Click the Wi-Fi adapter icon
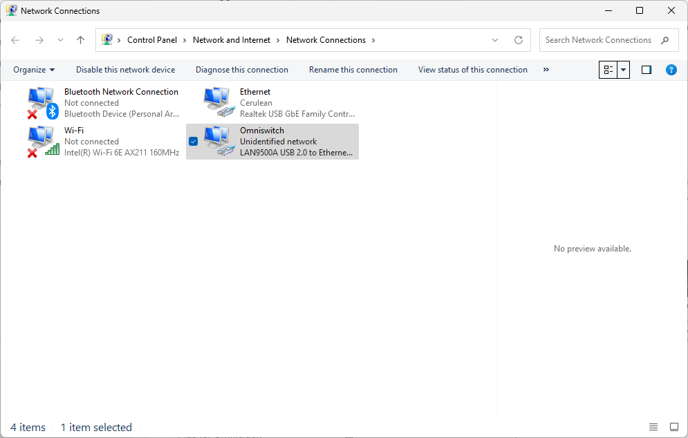688x438 pixels. click(x=42, y=142)
